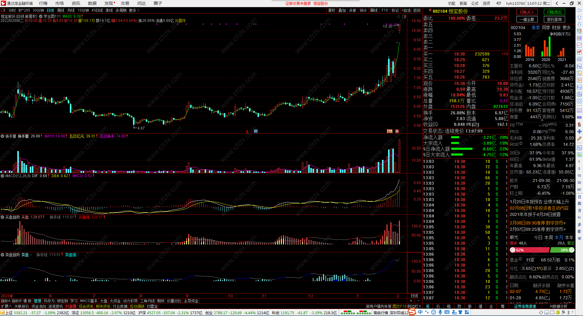The image size is (583, 316).
Task: Click the 闪电卖出 button
Action: (554, 12)
